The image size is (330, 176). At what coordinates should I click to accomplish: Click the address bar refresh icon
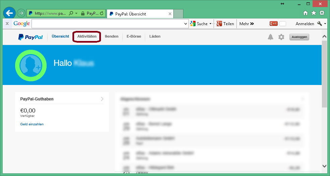point(102,14)
